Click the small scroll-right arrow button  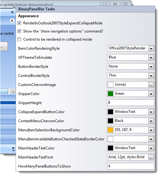coord(13,91)
